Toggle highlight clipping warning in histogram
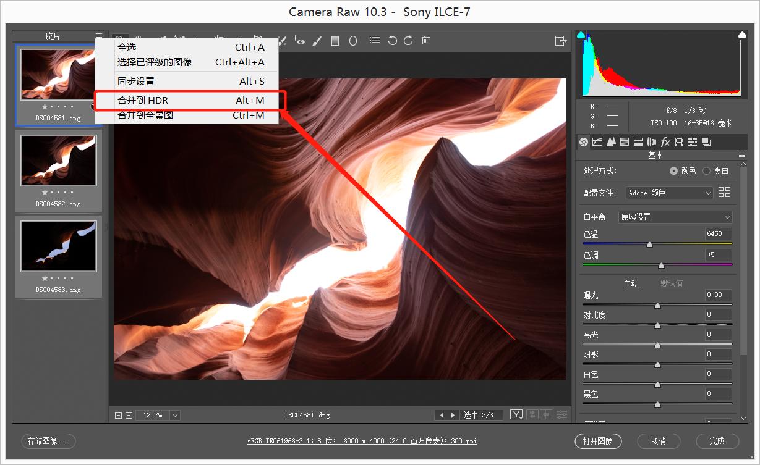 click(742, 35)
